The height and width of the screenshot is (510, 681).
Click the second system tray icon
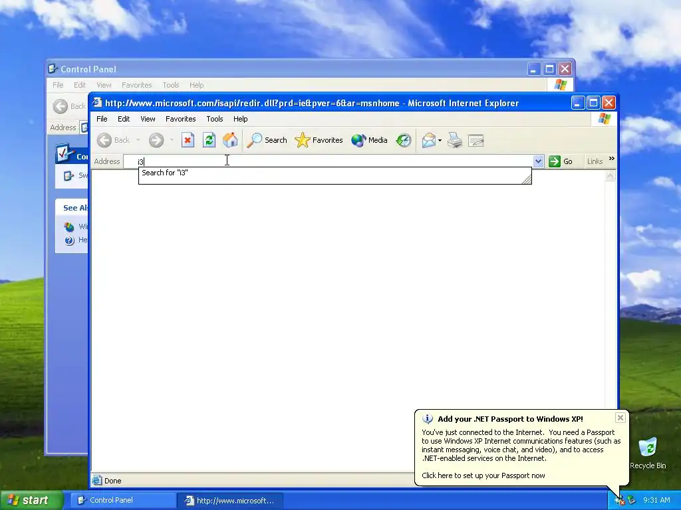pos(632,501)
